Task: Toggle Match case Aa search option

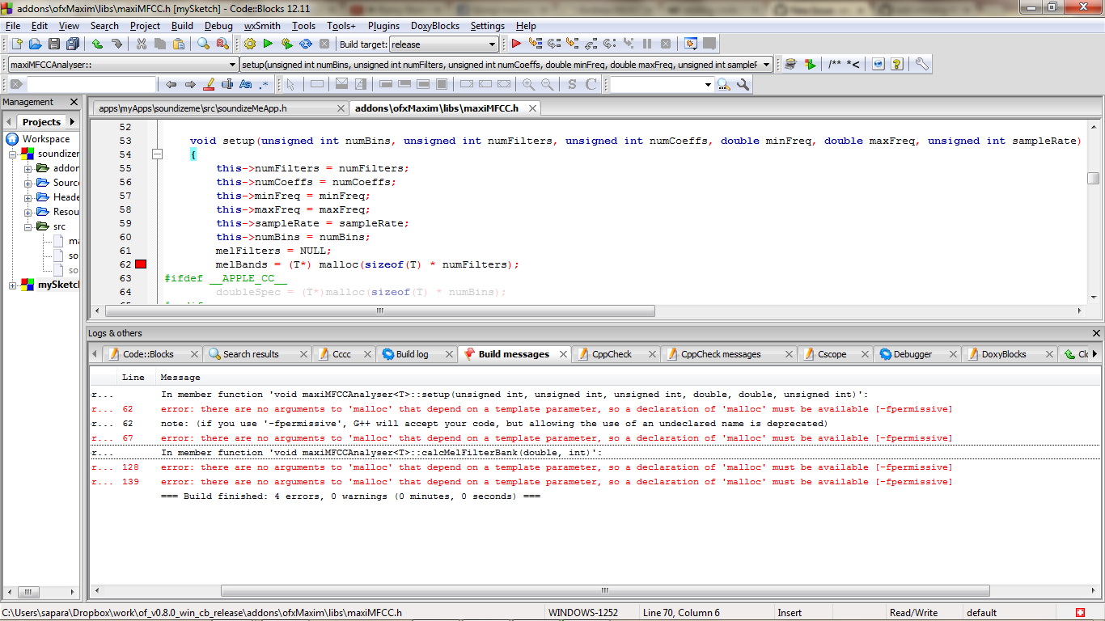Action: pos(246,84)
